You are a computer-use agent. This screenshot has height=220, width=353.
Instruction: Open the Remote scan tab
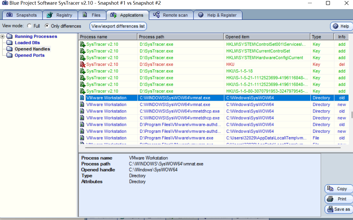point(171,15)
